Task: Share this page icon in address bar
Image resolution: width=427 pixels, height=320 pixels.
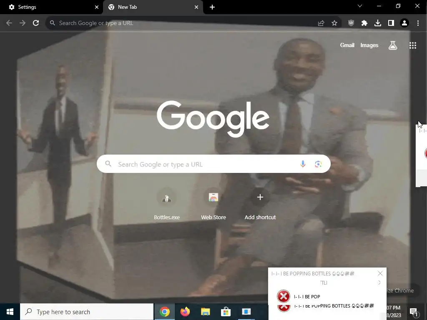Action: (x=321, y=23)
